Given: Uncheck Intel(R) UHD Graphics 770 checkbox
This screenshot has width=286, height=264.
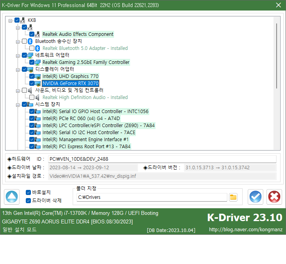Looking at the screenshot, I should point(32,76).
